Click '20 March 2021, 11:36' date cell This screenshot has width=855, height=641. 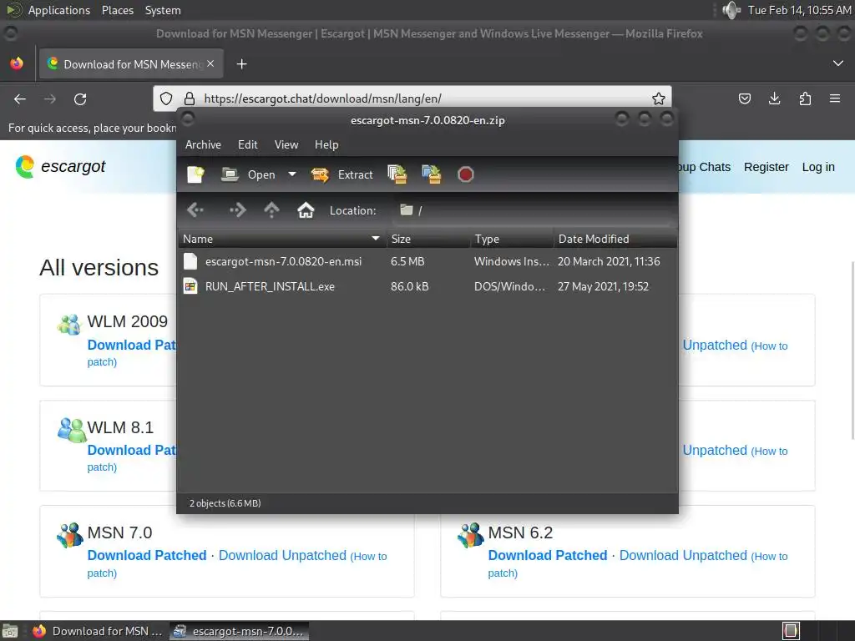click(x=609, y=261)
